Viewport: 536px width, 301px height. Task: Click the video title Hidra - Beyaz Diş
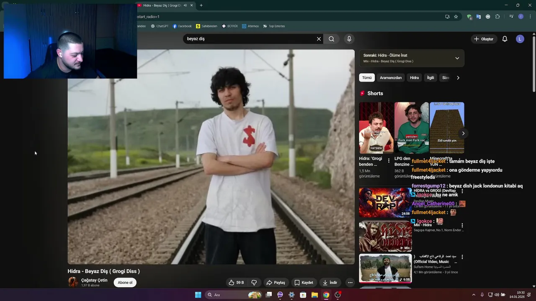tap(103, 271)
